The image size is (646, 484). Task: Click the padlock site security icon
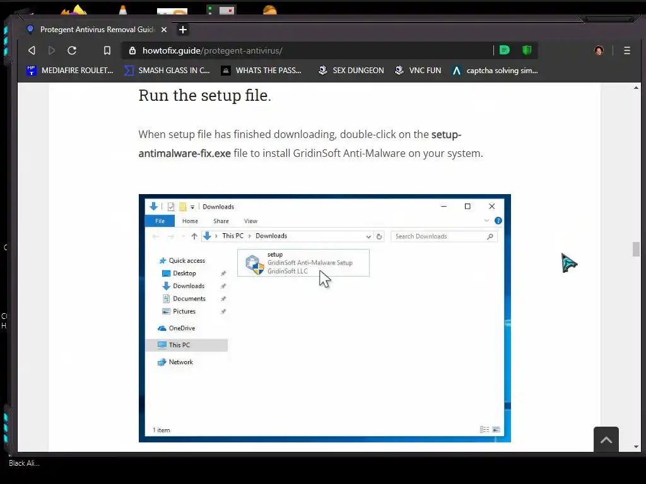pos(132,50)
